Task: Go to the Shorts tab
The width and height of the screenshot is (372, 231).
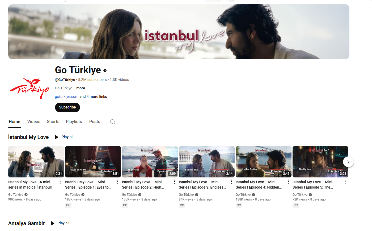Action: (x=53, y=121)
